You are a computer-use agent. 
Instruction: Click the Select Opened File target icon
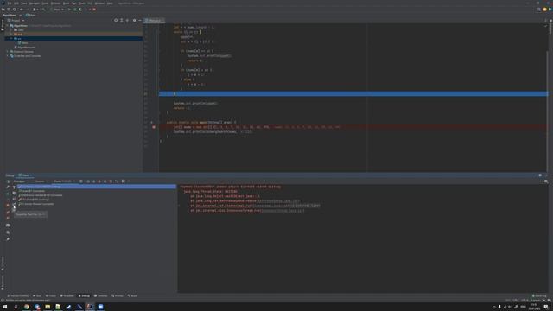pos(116,21)
